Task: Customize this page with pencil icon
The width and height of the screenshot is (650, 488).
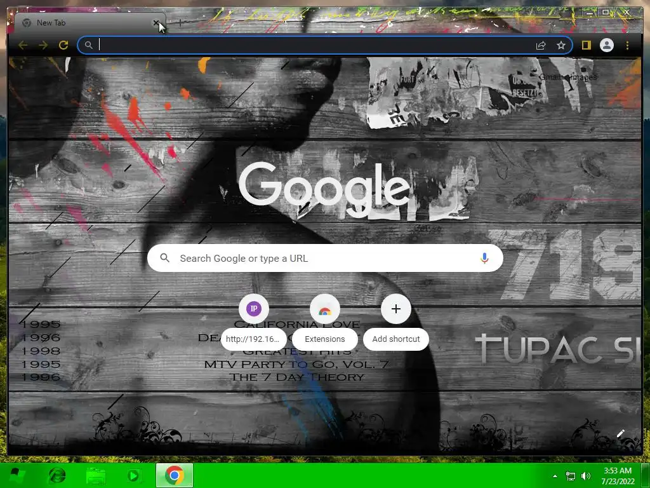Action: [x=621, y=433]
